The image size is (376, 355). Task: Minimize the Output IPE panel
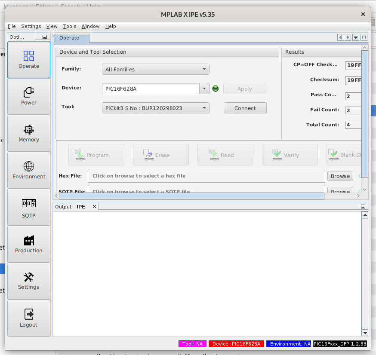point(363,206)
